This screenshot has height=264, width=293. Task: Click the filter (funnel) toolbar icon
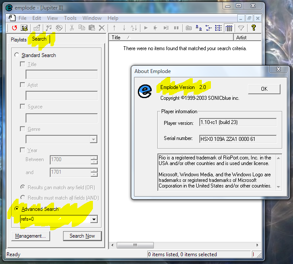(x=241, y=28)
